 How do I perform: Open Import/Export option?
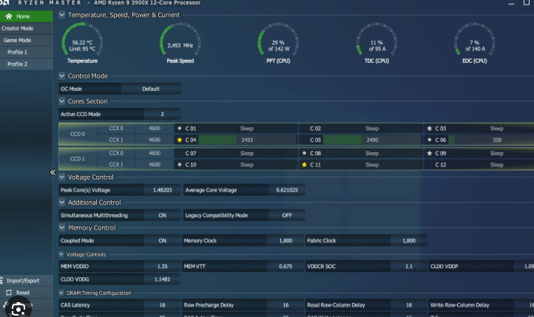(26, 281)
